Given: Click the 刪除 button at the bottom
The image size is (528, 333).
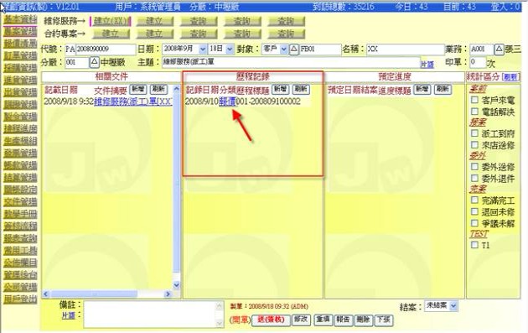Looking at the screenshot, I should 363,320.
